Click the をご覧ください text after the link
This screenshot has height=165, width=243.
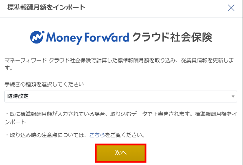point(125,135)
